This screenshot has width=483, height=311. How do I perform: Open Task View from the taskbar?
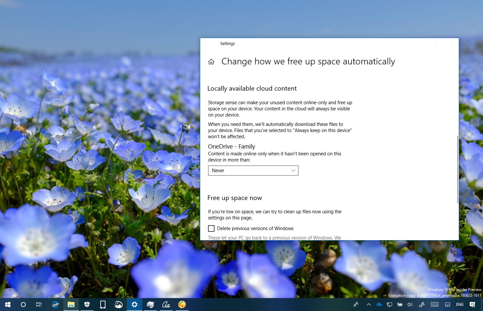tap(38, 304)
